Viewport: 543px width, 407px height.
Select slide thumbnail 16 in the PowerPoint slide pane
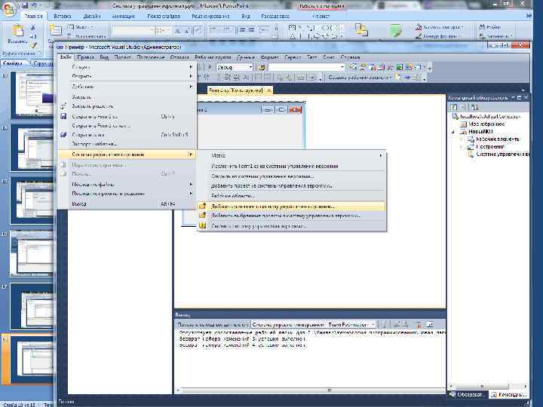(32, 253)
